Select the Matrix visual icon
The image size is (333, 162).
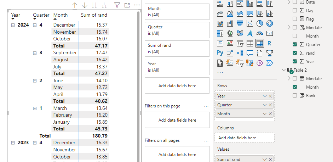[x=259, y=43]
